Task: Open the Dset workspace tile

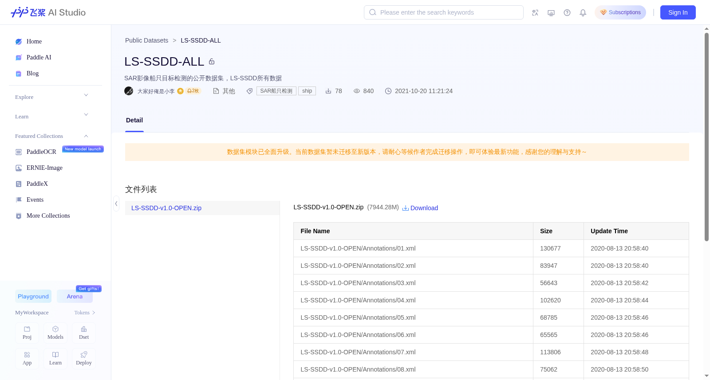Action: [x=84, y=333]
